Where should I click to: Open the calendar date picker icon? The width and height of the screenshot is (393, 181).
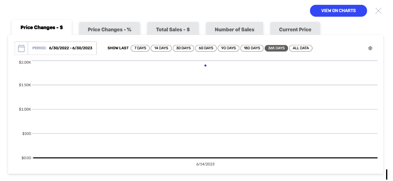click(21, 48)
